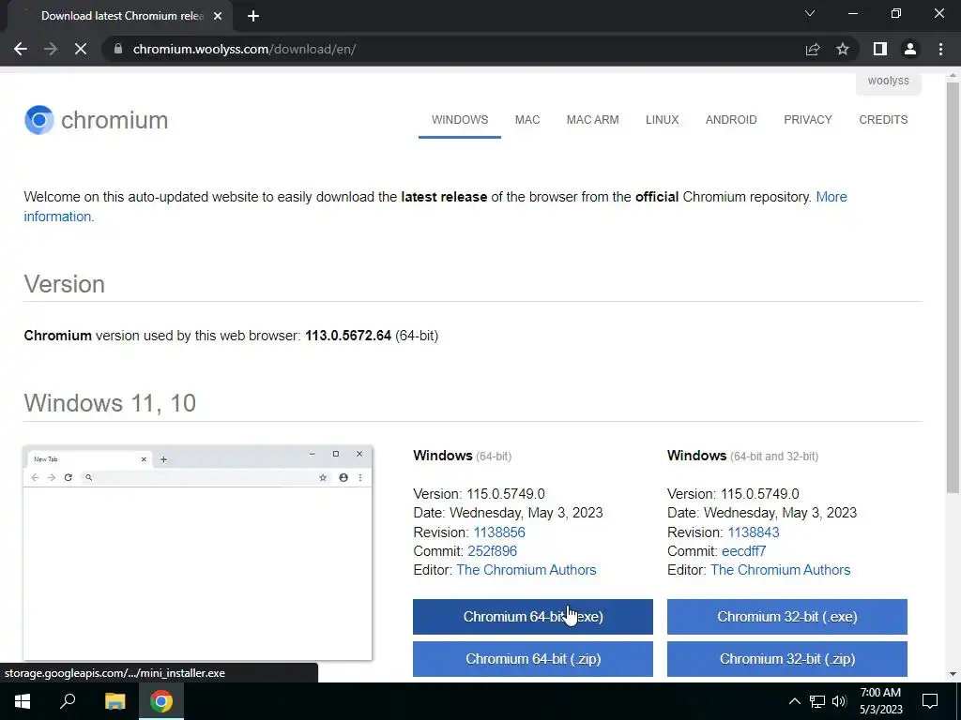Go back to the previous page
Viewport: 961px width, 720px height.
click(21, 49)
